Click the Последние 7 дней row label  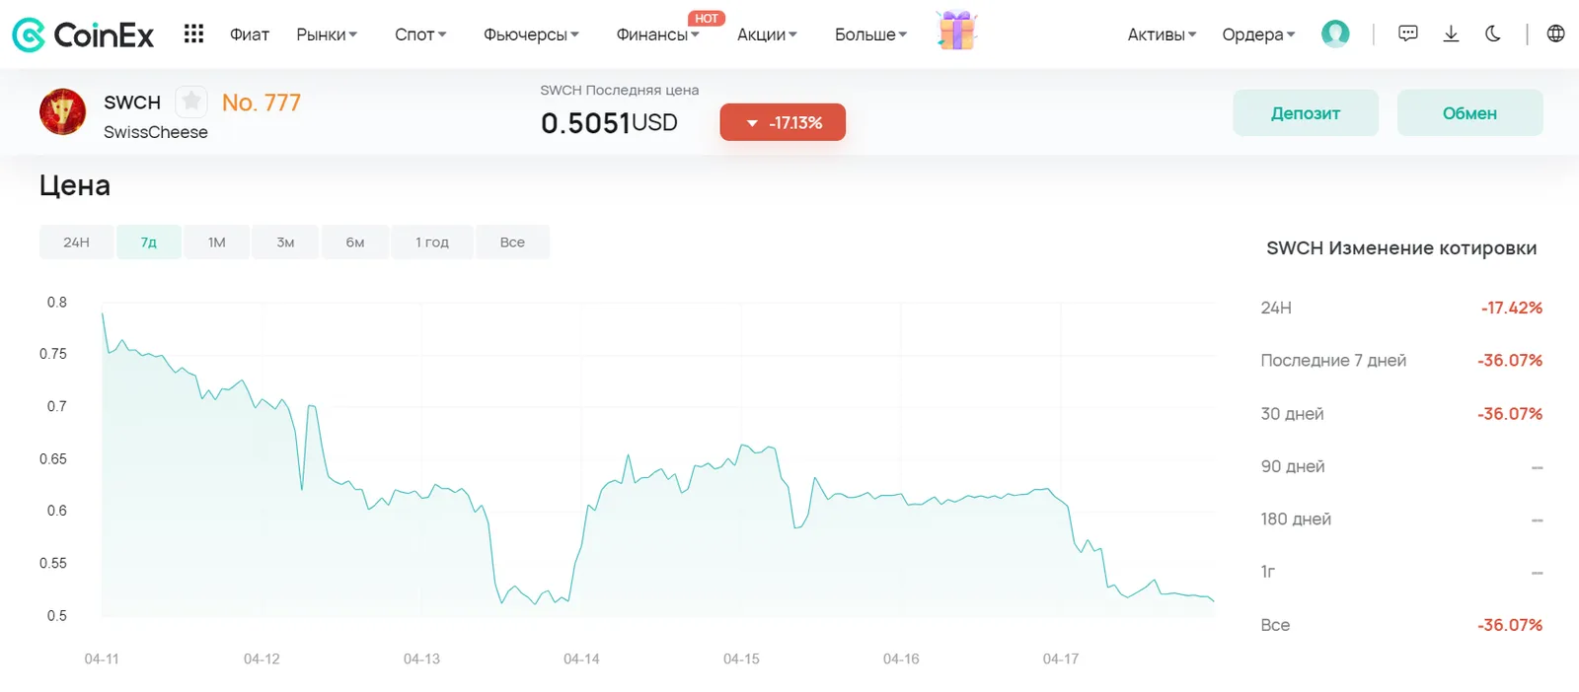pos(1333,361)
